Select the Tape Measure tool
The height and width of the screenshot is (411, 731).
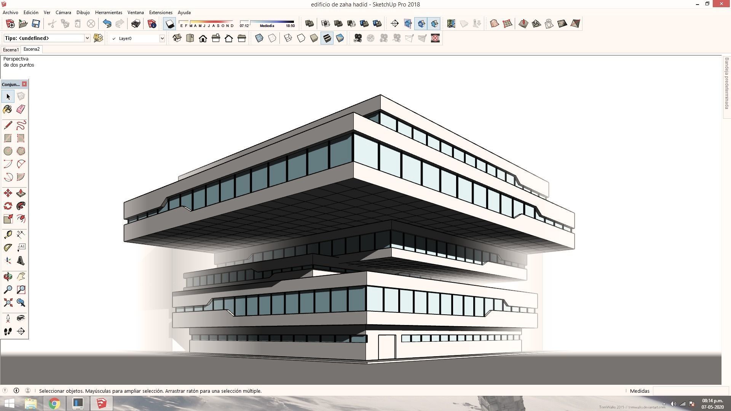pyautogui.click(x=8, y=235)
